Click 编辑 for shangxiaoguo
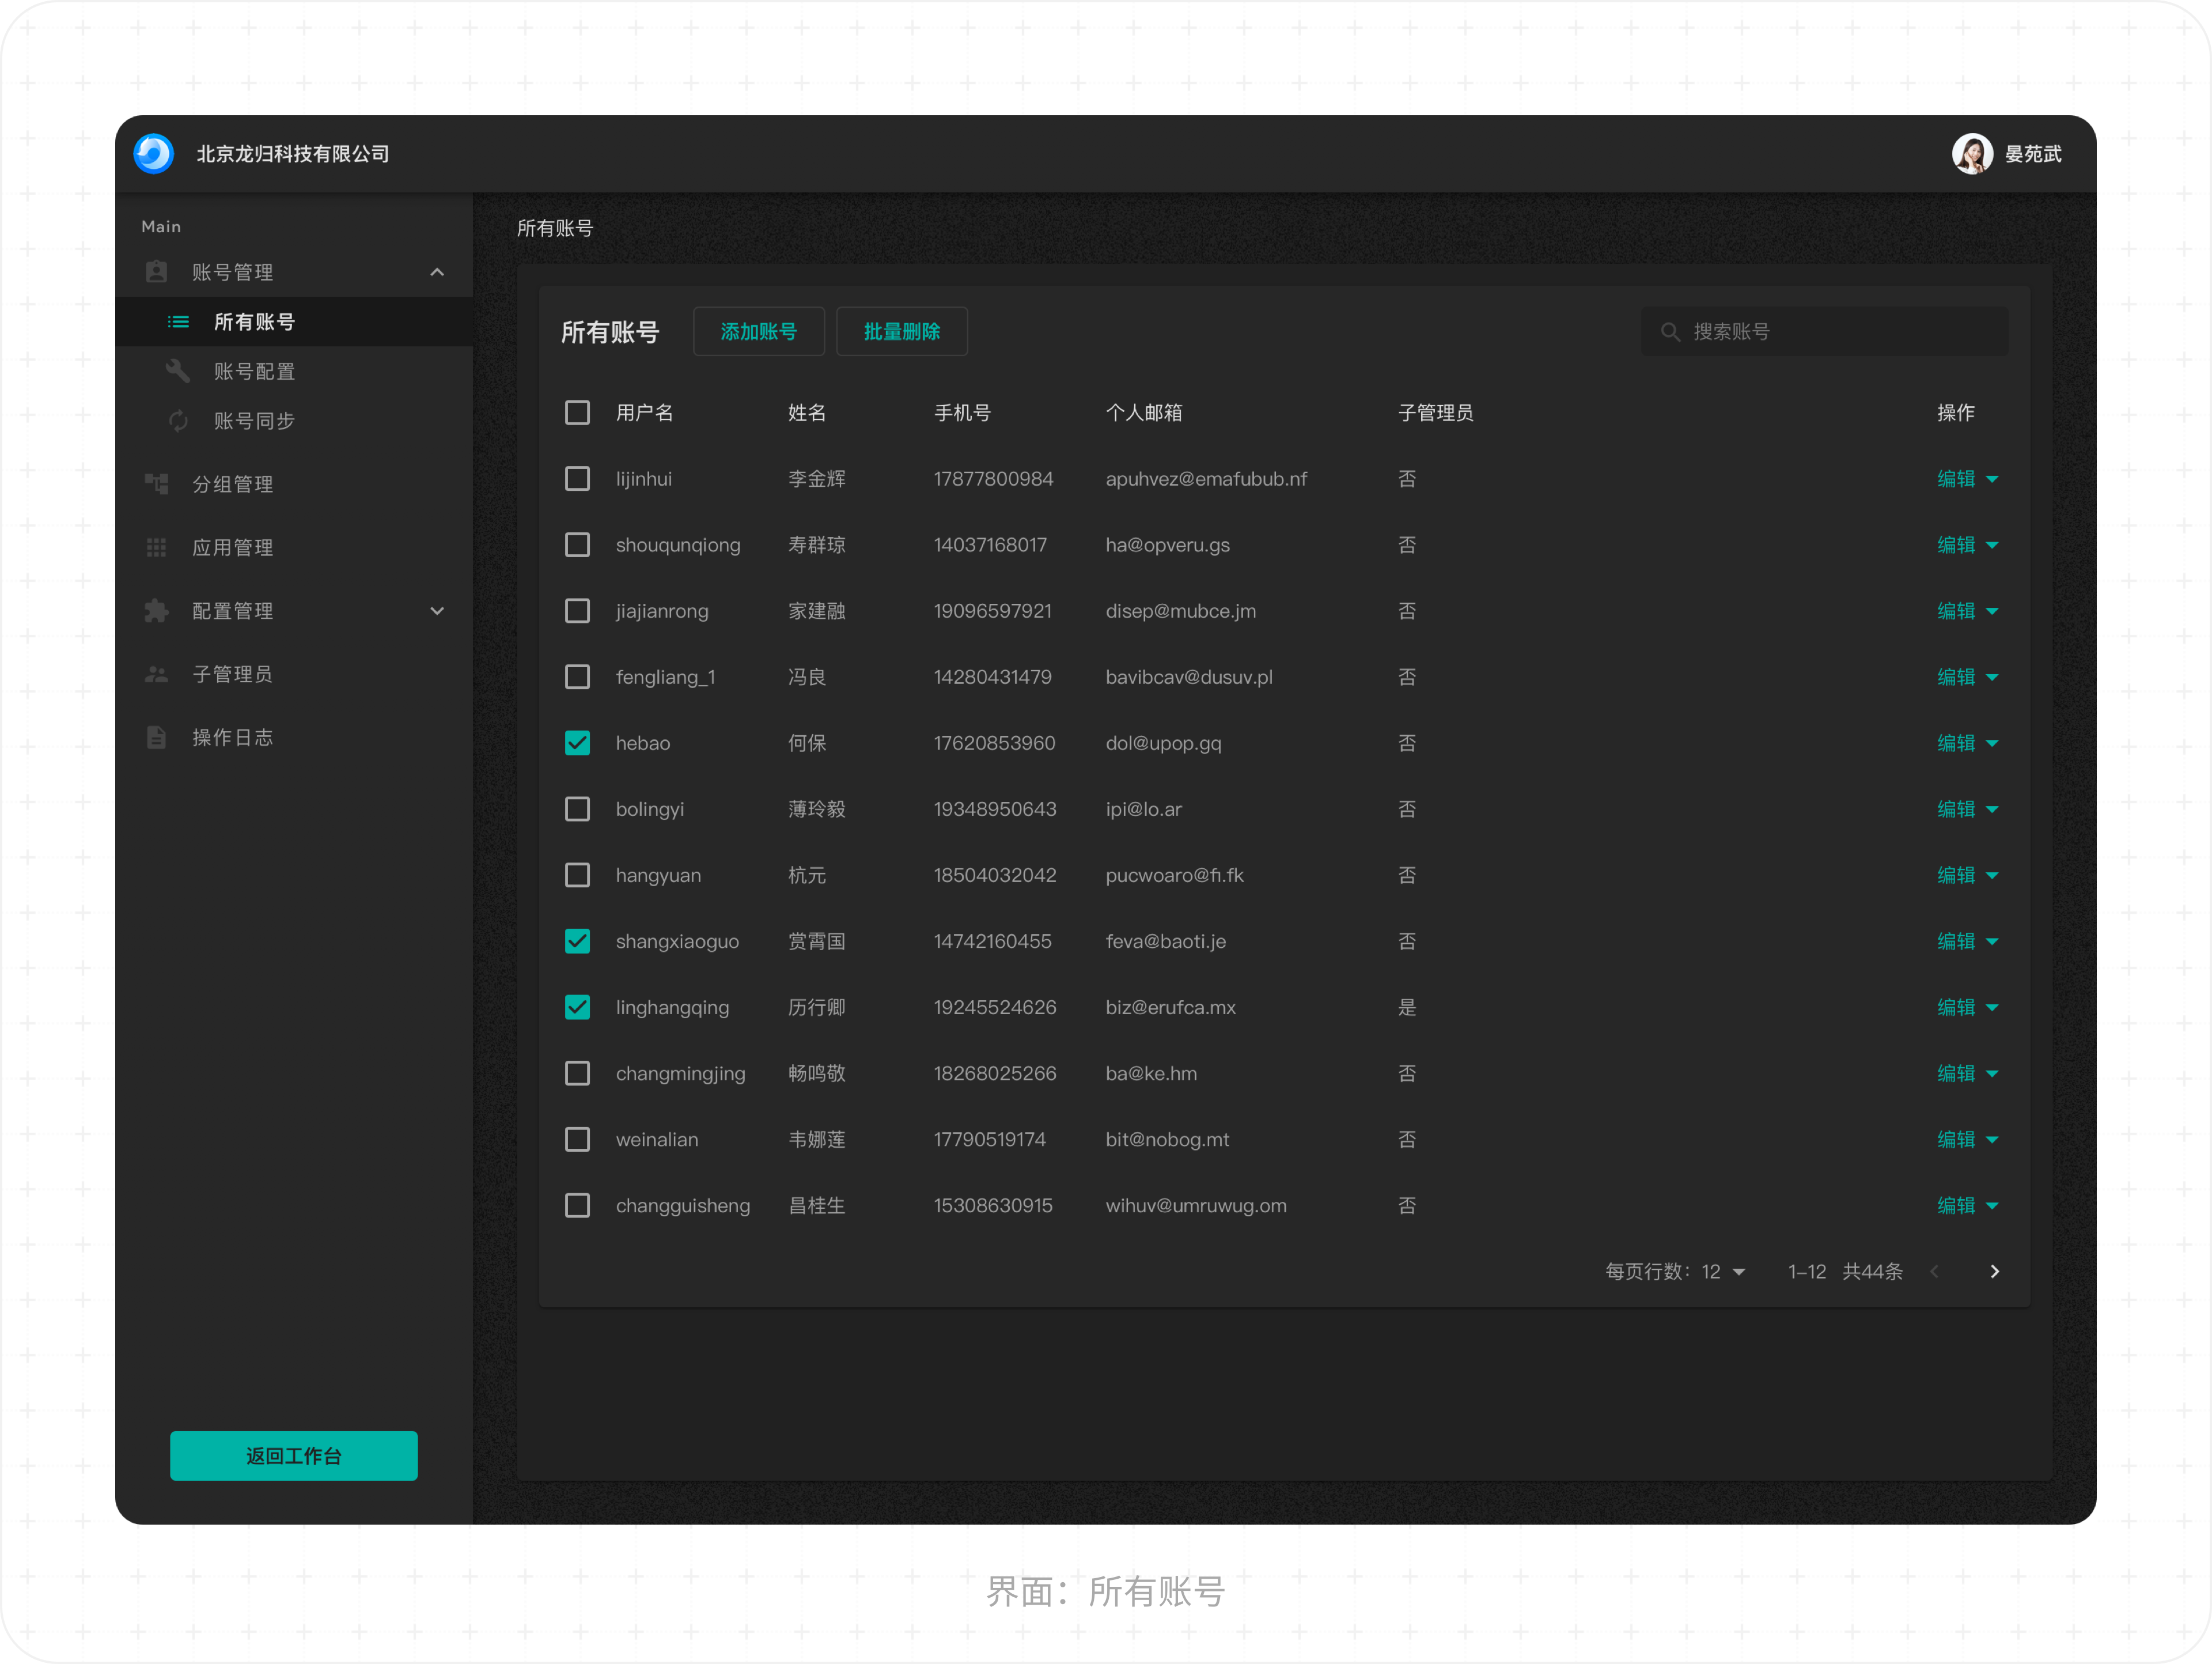The image size is (2212, 1664). (1956, 941)
